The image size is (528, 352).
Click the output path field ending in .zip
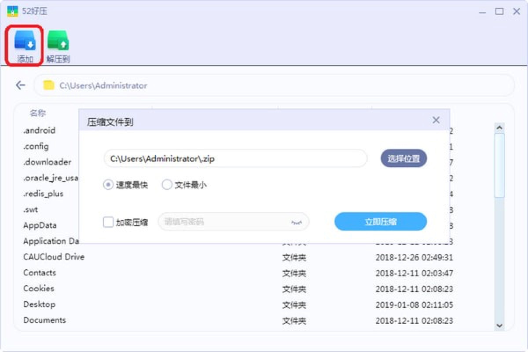(235, 158)
